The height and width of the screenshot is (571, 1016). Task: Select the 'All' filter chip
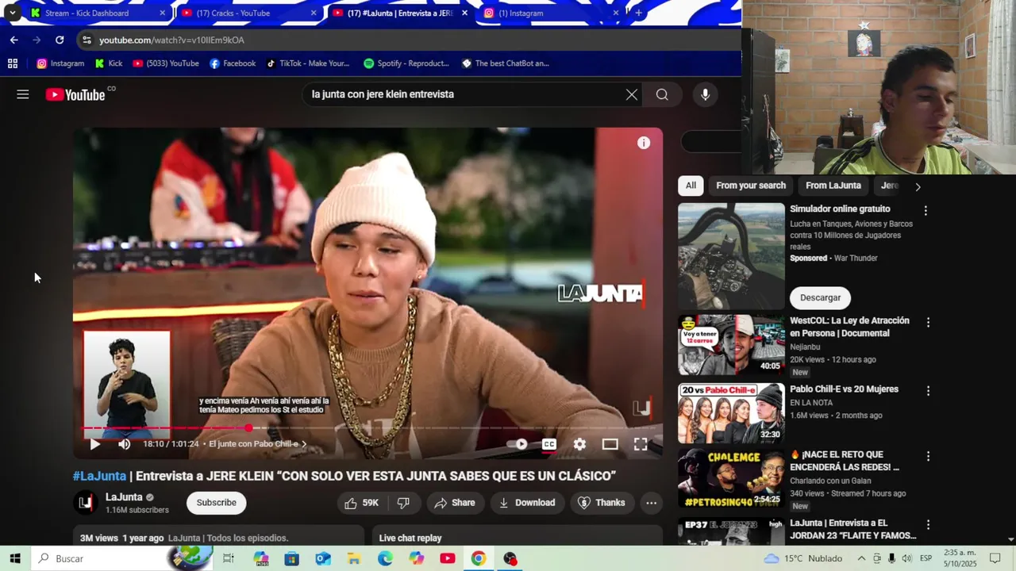pos(691,186)
